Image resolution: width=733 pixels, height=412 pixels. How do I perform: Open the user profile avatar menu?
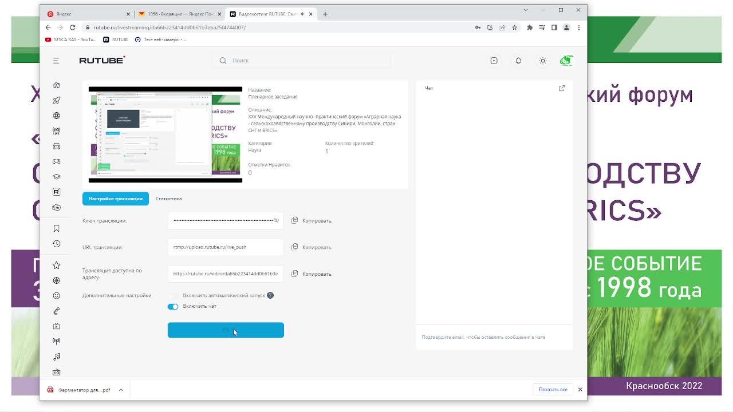click(x=566, y=60)
